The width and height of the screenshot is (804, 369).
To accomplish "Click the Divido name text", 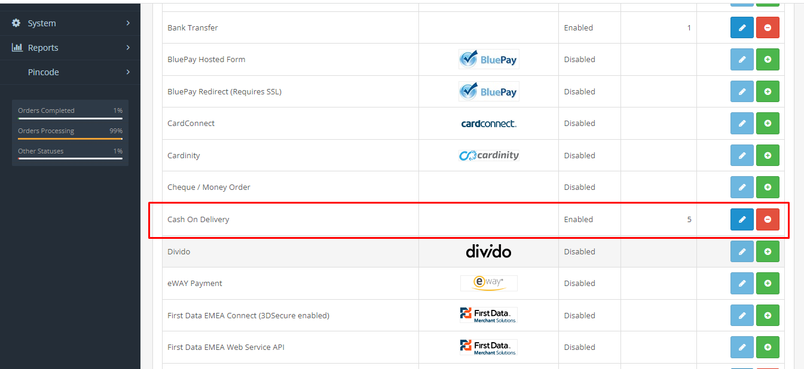I will pos(179,251).
